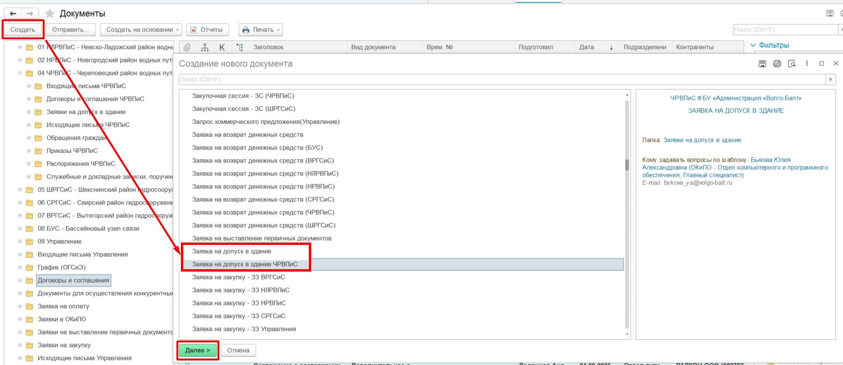Viewport: 843px width, 365px height.
Task: Expand the 09 Управление folder
Action: pyautogui.click(x=20, y=242)
